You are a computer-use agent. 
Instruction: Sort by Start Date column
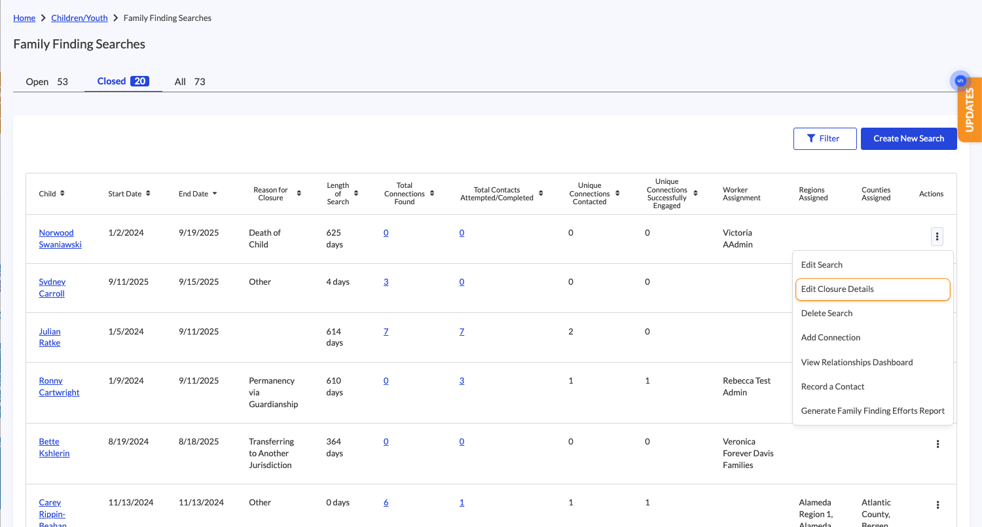(x=149, y=193)
